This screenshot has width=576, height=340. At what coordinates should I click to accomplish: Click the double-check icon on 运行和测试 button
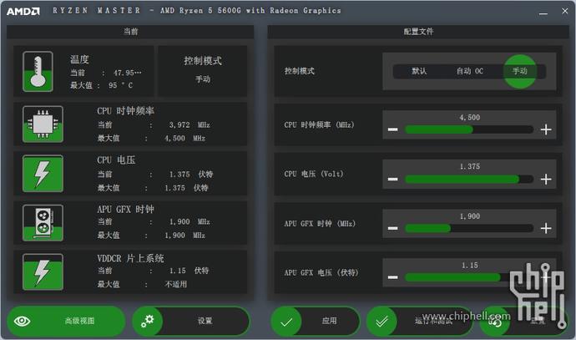coord(381,322)
